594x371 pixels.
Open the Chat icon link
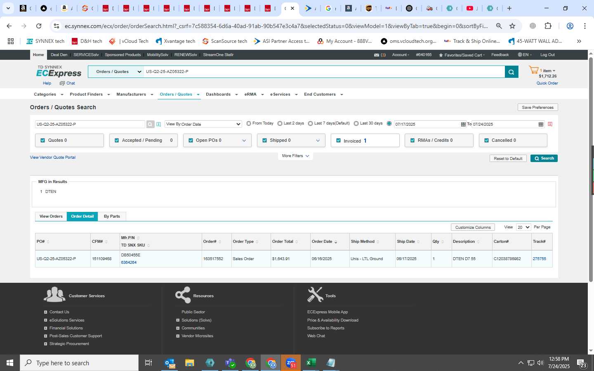pyautogui.click(x=67, y=83)
